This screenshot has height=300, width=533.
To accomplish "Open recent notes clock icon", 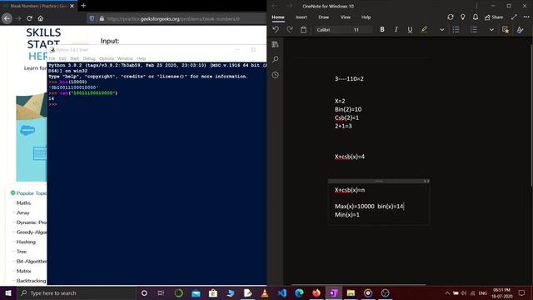I will coord(276,75).
